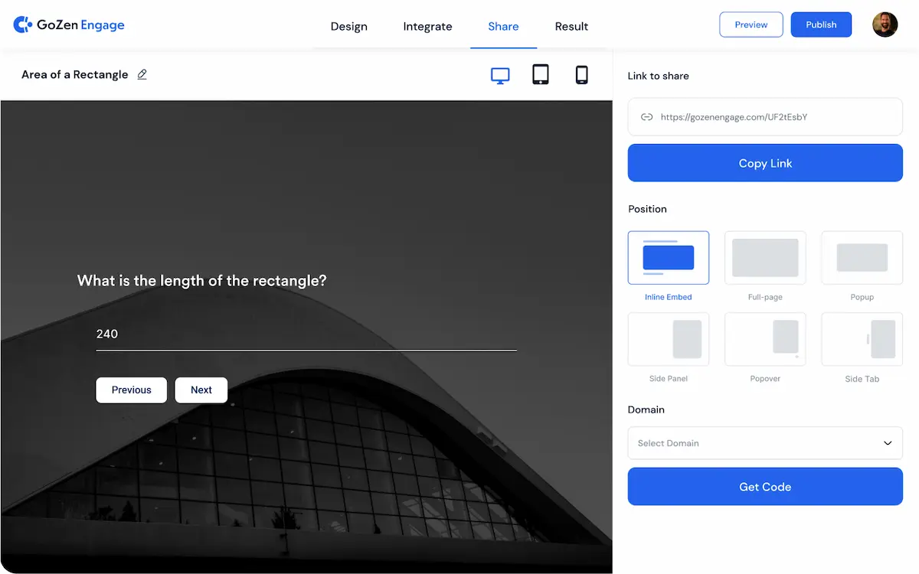Click the pencil icon to rename the form
The width and height of the screenshot is (919, 574).
142,74
